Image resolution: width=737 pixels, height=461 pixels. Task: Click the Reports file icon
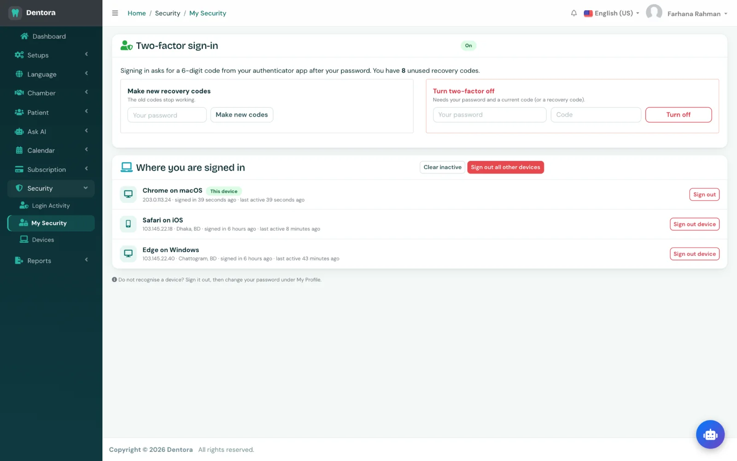click(x=19, y=260)
